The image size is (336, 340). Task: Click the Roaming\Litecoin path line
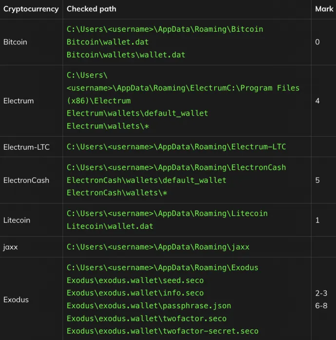tap(167, 214)
